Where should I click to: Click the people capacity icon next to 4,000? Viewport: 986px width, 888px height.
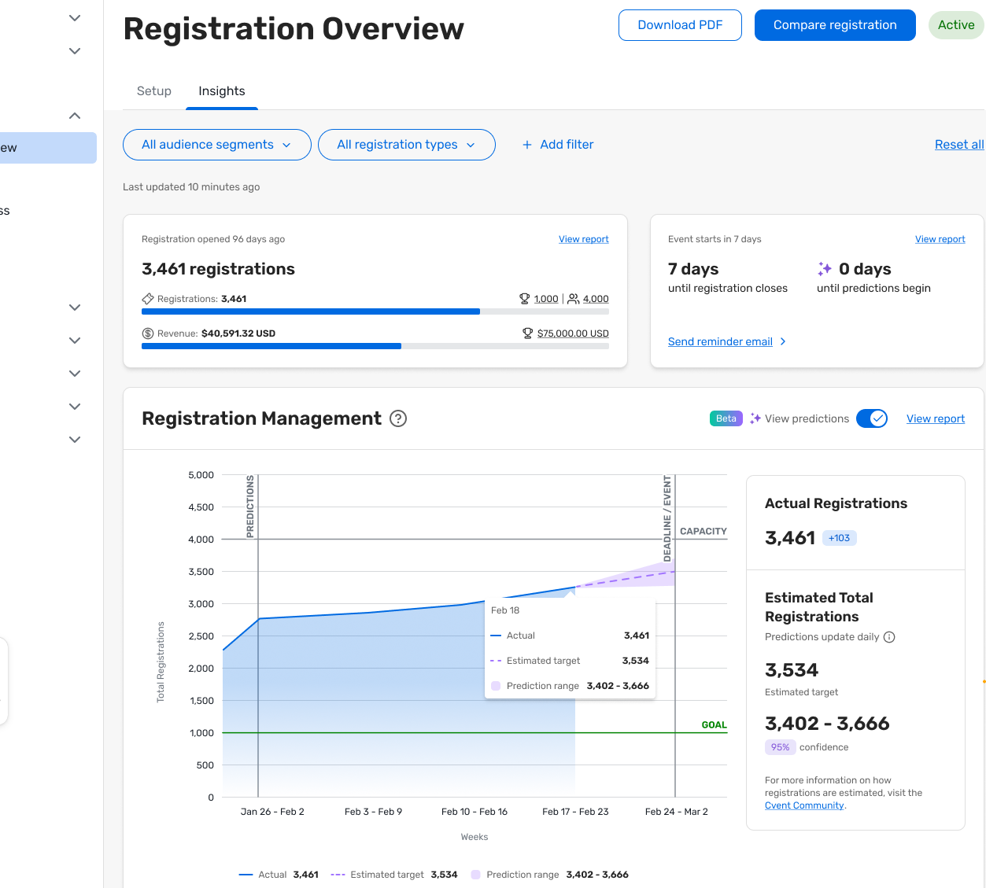click(x=574, y=299)
